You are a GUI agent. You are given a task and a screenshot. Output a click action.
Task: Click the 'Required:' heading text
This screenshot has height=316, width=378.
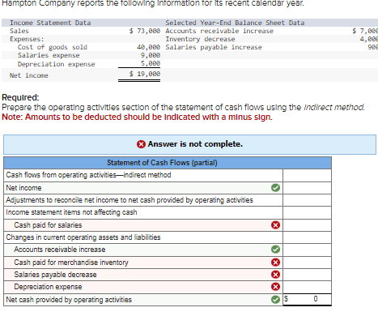tap(20, 97)
